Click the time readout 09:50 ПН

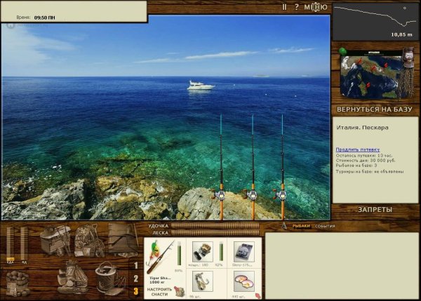click(x=45, y=18)
